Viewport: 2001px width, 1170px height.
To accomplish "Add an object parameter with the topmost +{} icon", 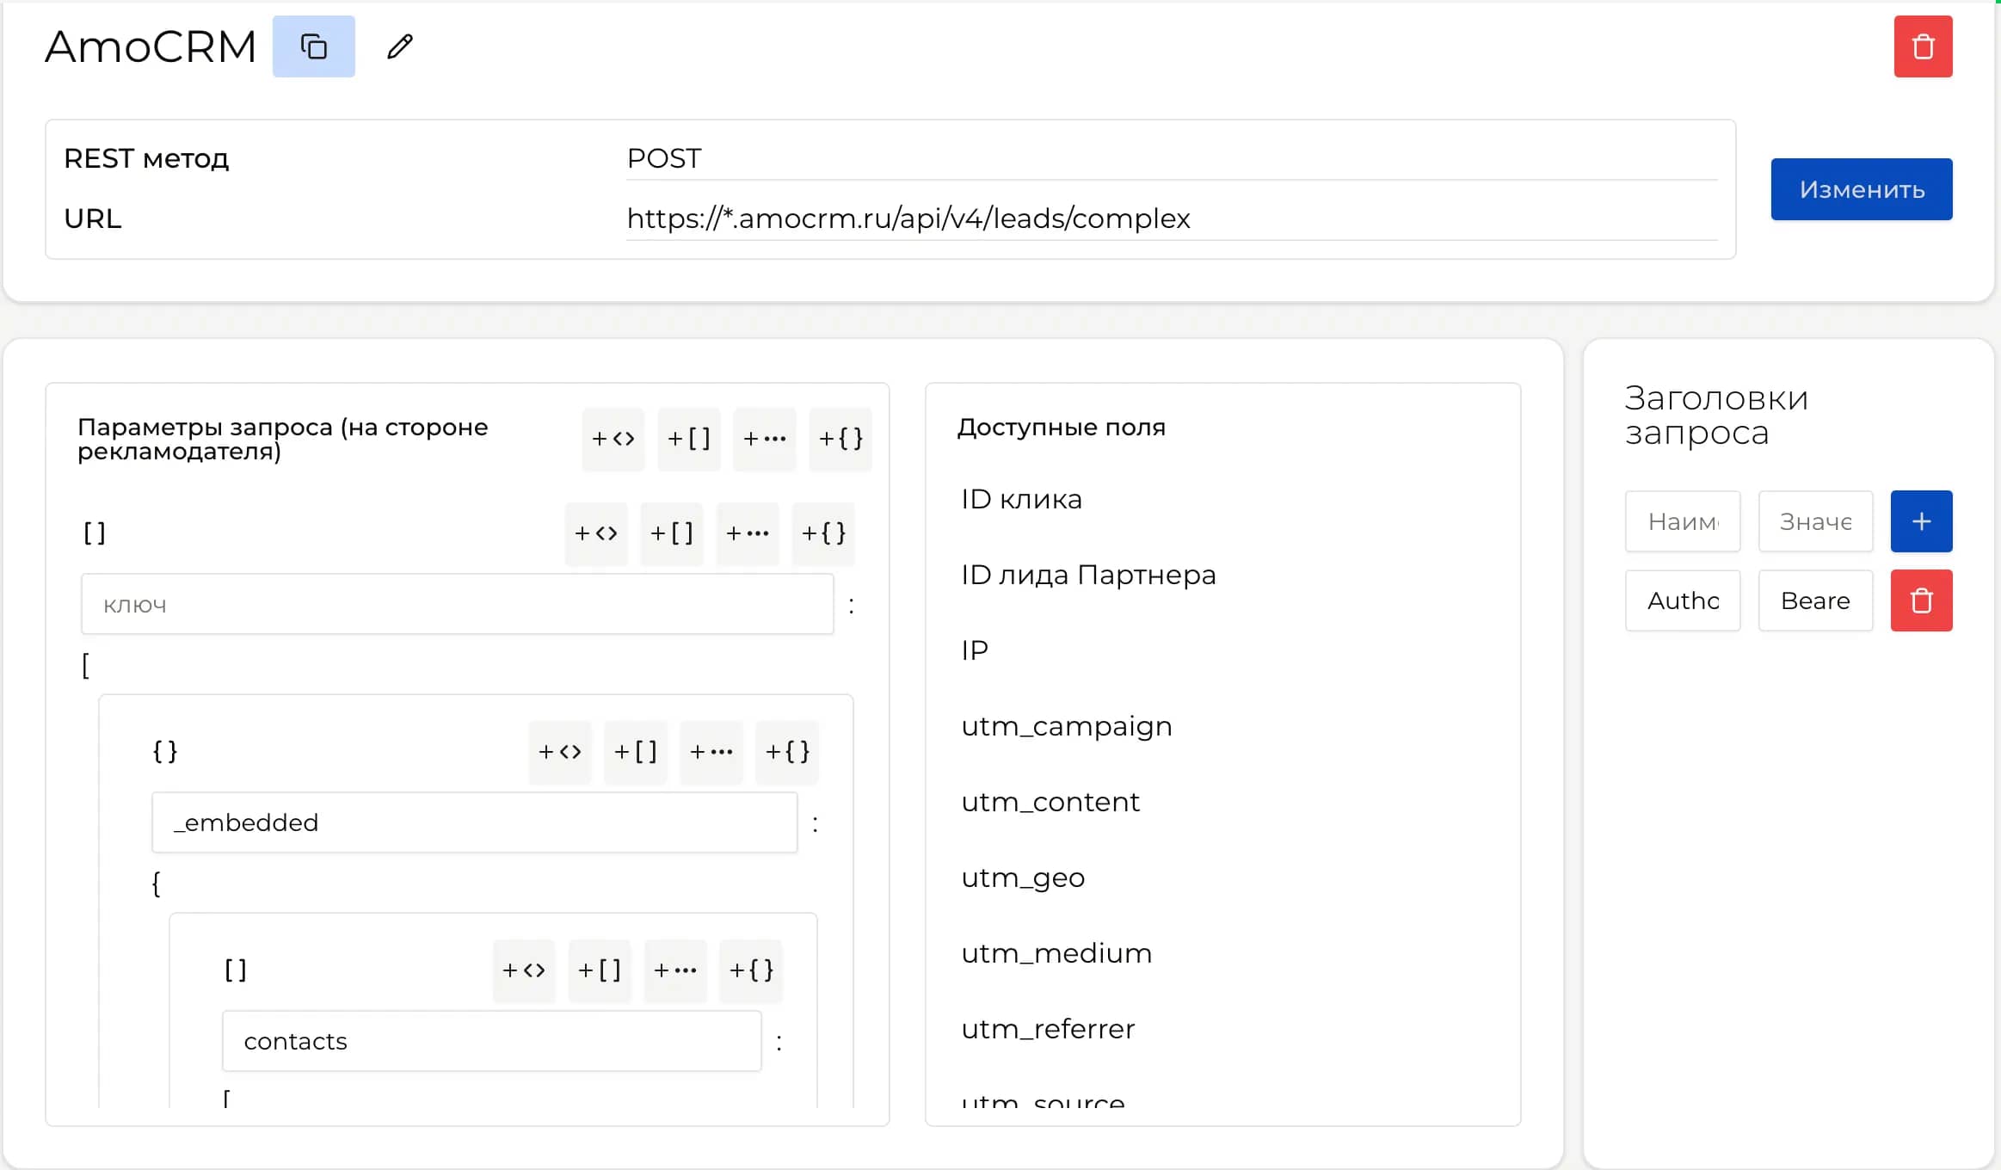I will coord(840,439).
